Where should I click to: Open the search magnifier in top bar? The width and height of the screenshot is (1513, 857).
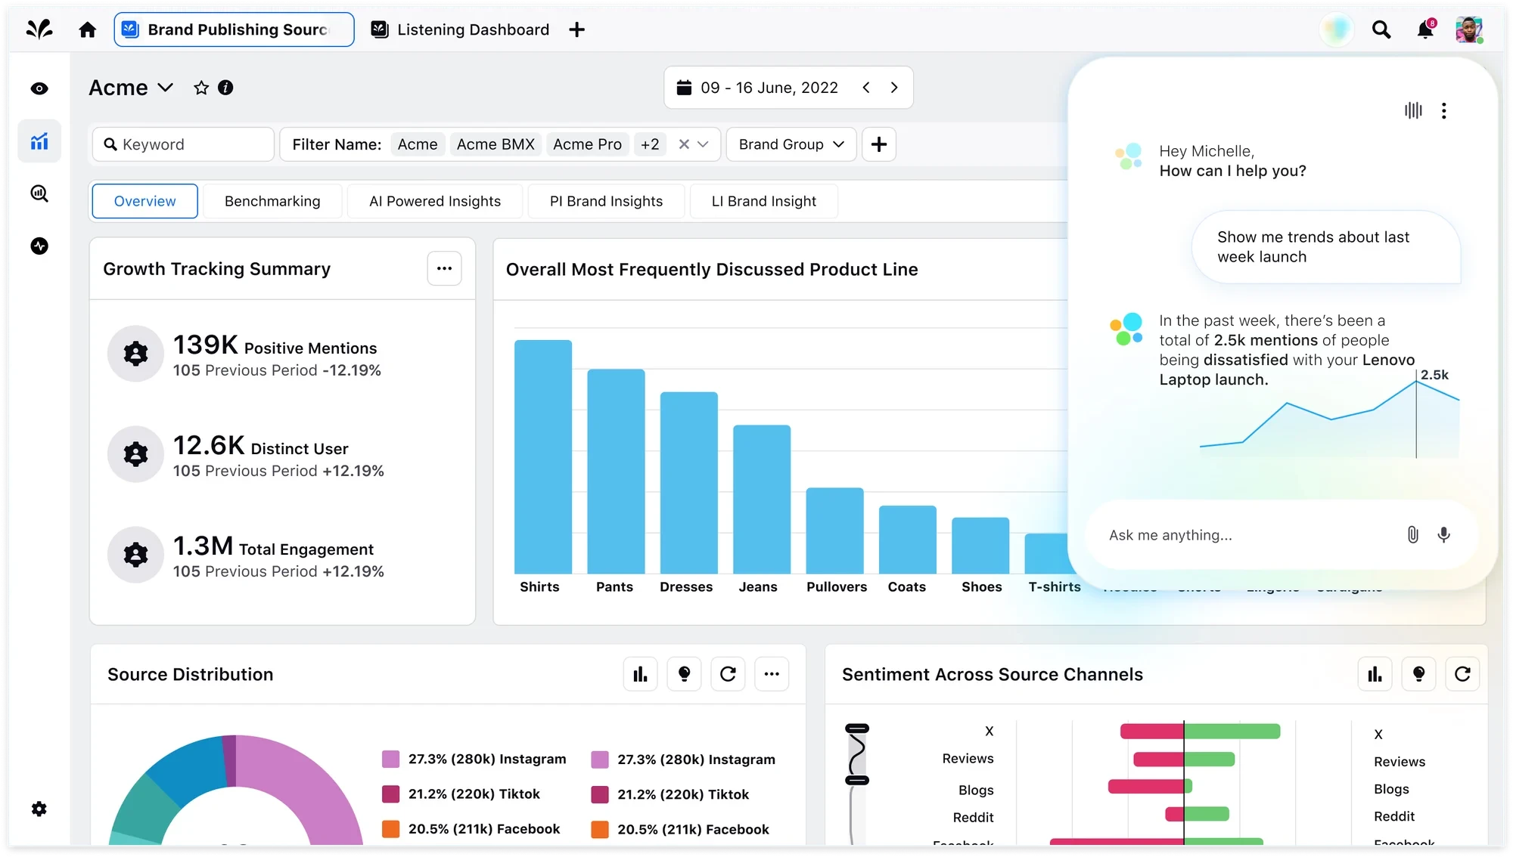(1381, 29)
